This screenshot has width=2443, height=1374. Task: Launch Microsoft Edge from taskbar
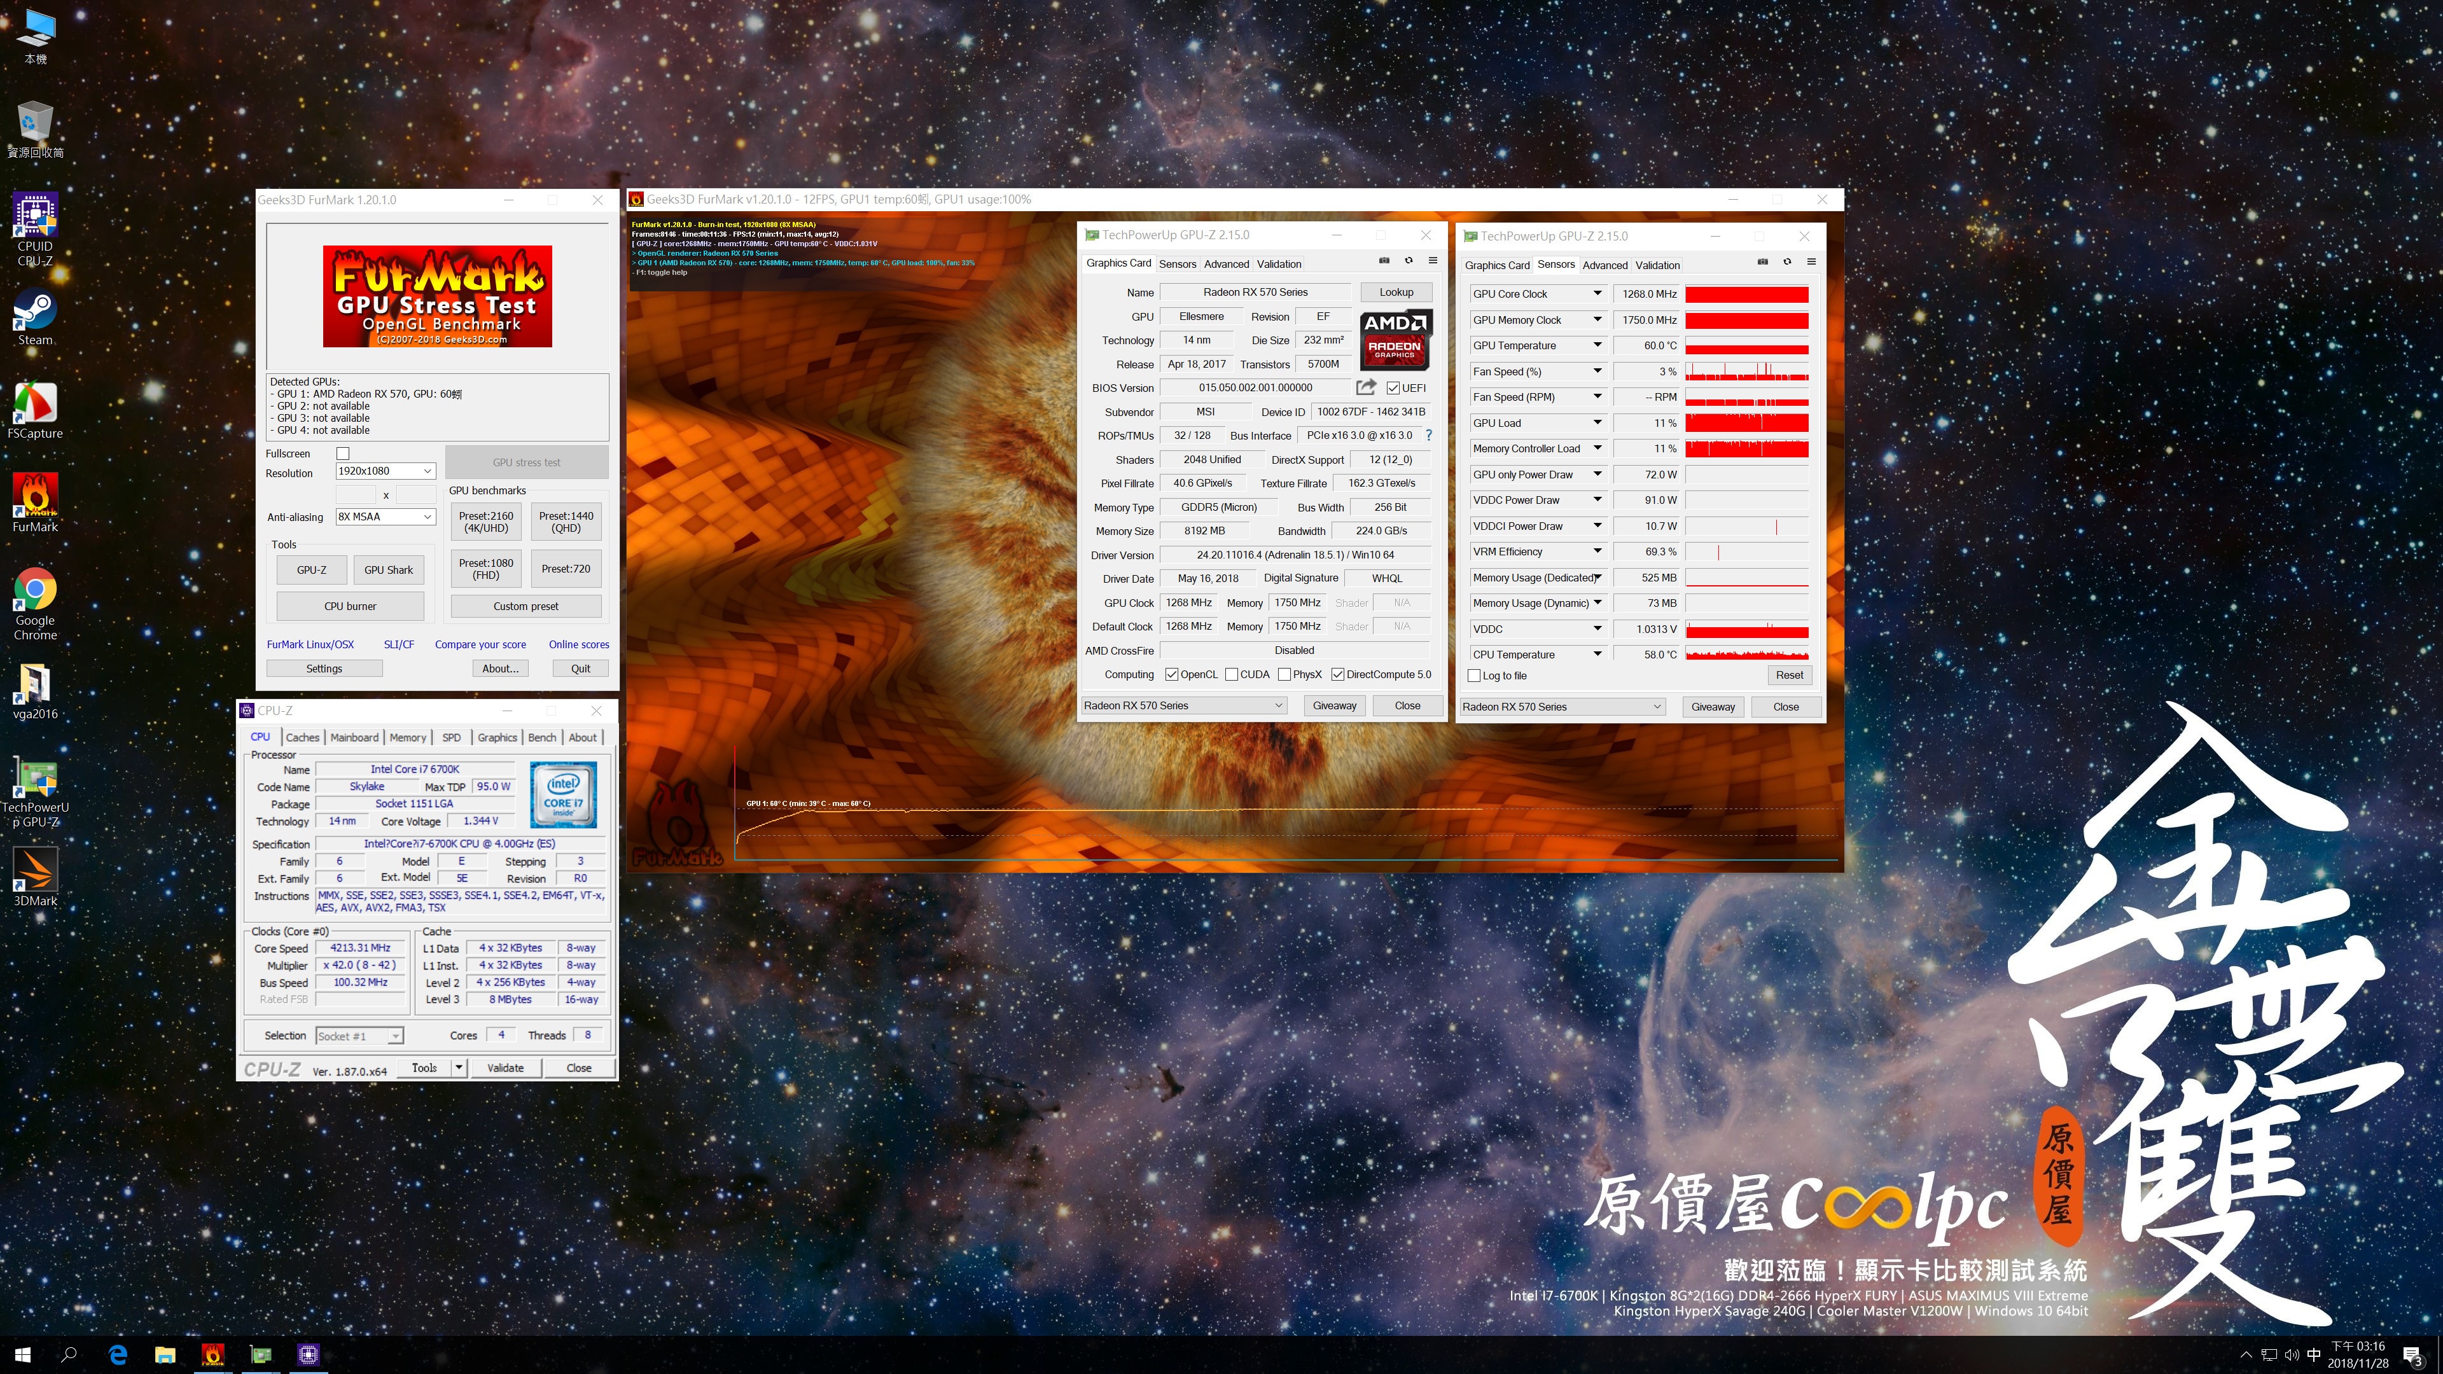click(118, 1354)
